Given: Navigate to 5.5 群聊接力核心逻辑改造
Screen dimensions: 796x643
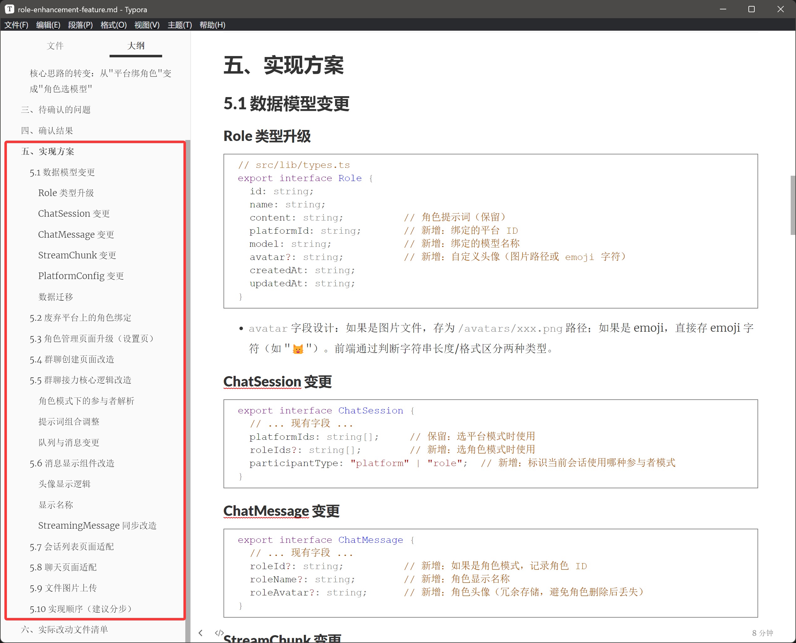Looking at the screenshot, I should point(80,380).
